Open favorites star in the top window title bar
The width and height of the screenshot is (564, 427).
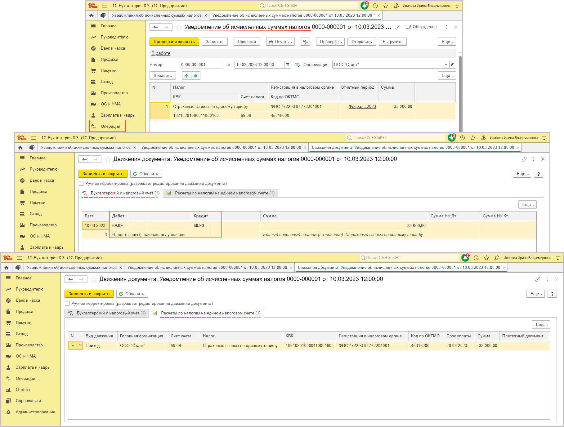[386, 6]
